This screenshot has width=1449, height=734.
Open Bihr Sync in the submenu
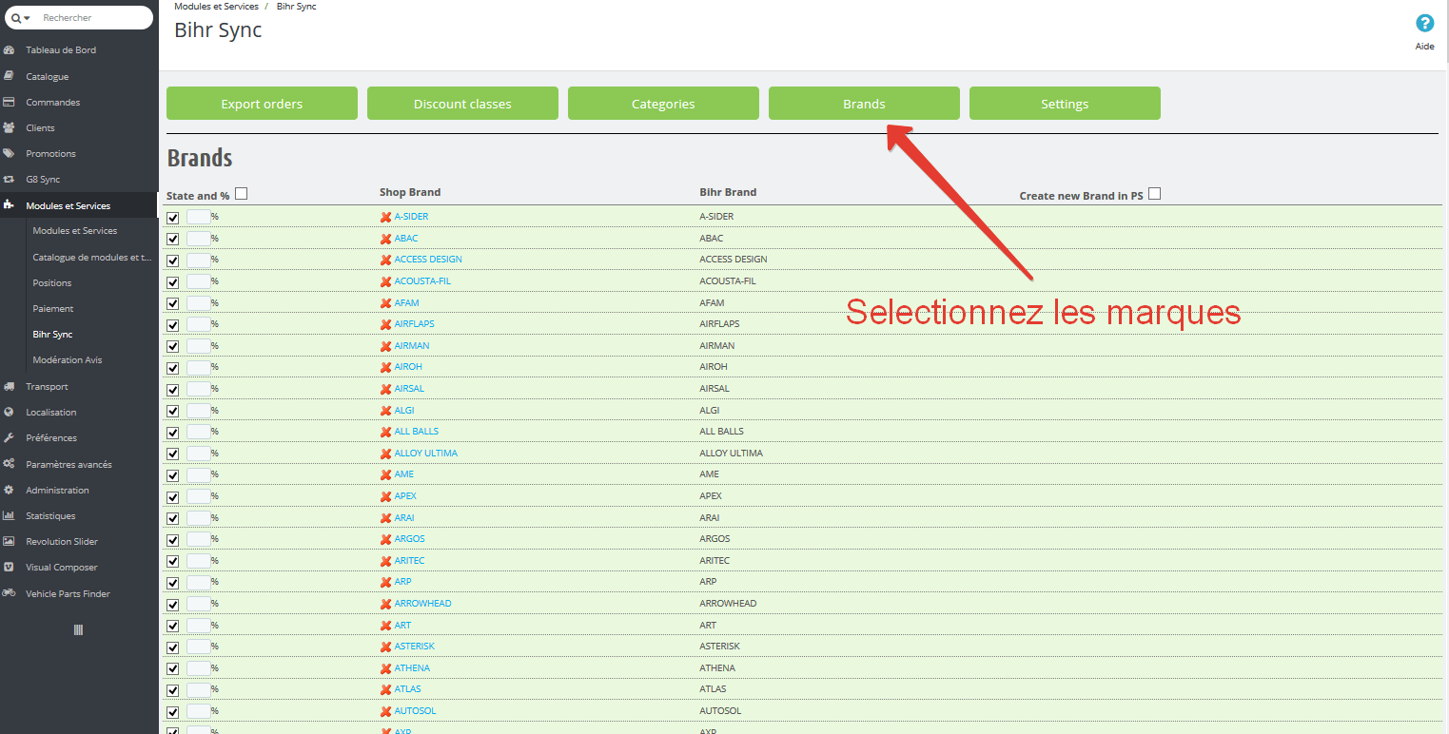coord(52,334)
